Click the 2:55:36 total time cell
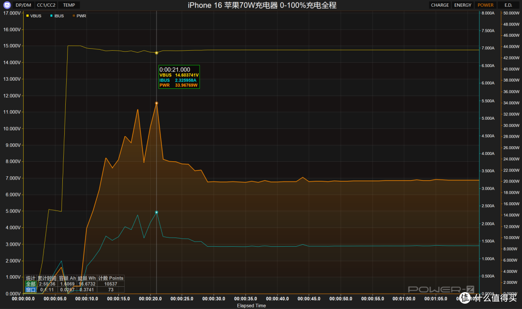Image resolution: width=522 pixels, height=309 pixels. point(47,284)
